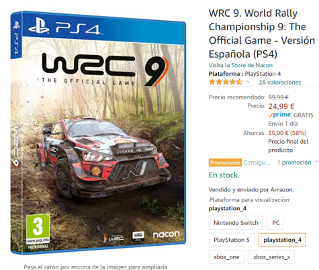Choose the playstation_4 platform option
This screenshot has height=270, width=319.
tap(282, 240)
